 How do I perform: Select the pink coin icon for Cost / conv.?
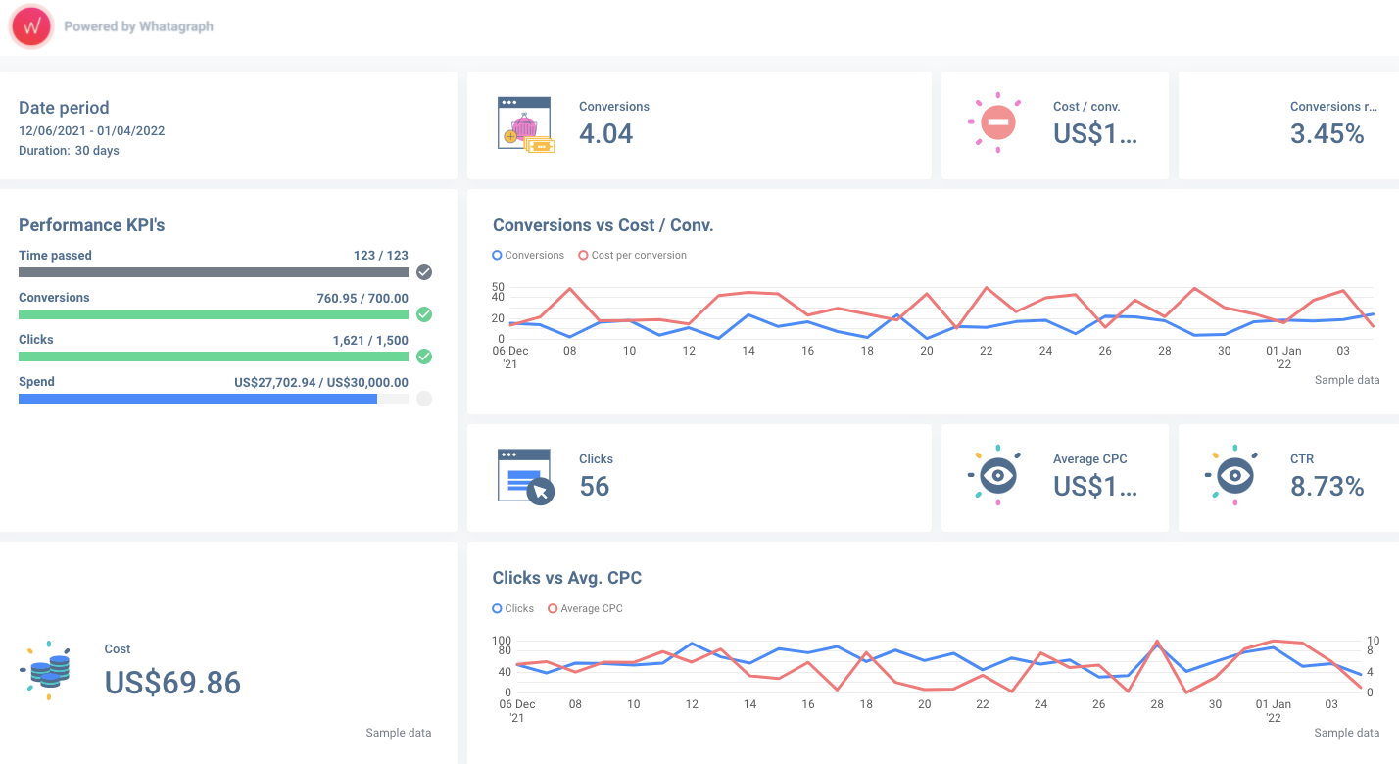pos(996,123)
